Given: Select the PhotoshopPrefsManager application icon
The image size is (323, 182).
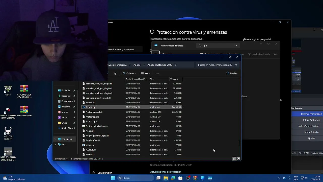Looking at the screenshot, I should (84, 126).
